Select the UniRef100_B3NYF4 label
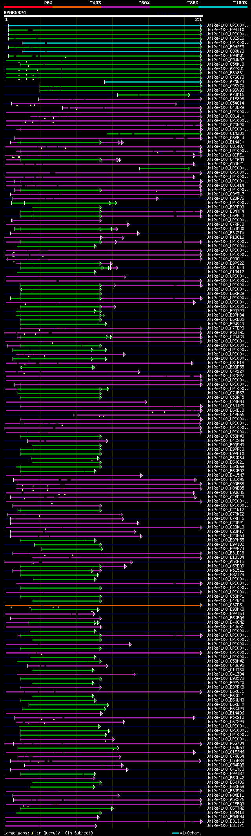Screen dimensions: 251x836 [225, 211]
